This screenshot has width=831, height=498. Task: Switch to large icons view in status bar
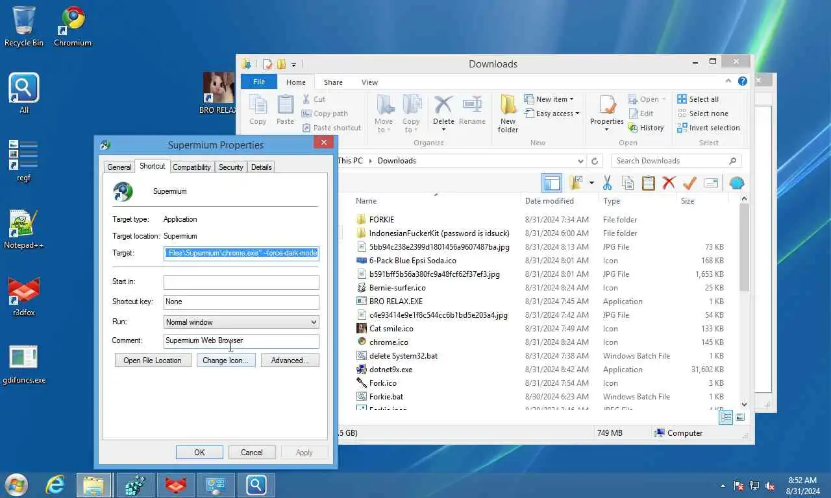(x=740, y=418)
